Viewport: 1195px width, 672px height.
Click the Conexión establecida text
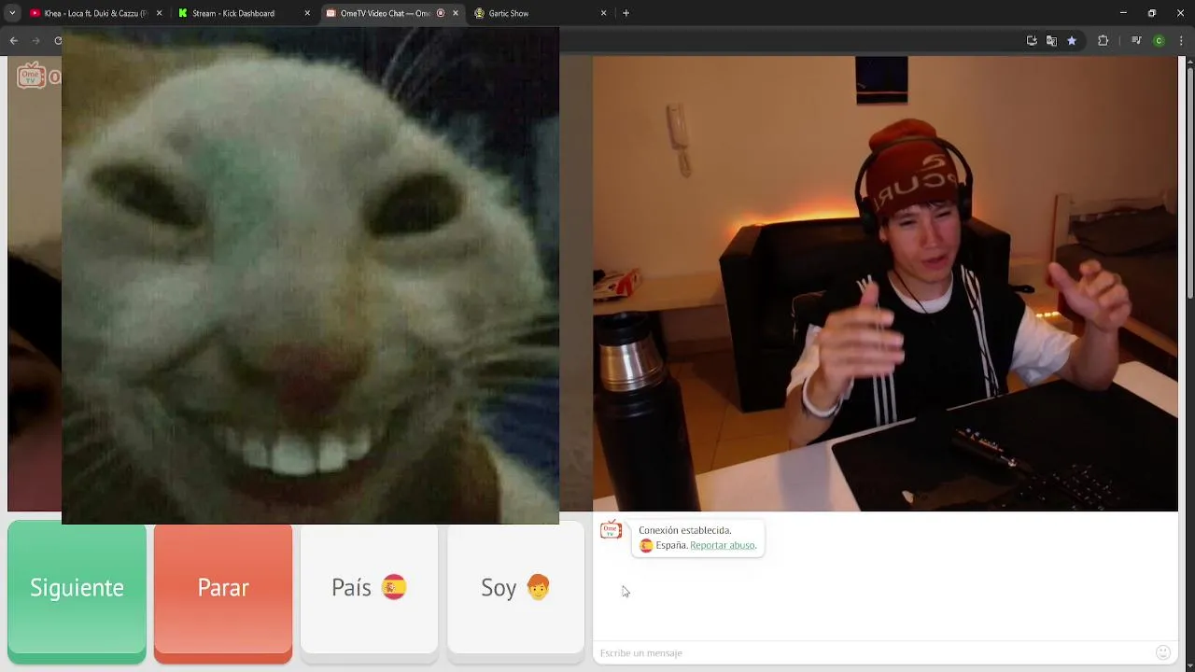click(x=685, y=530)
